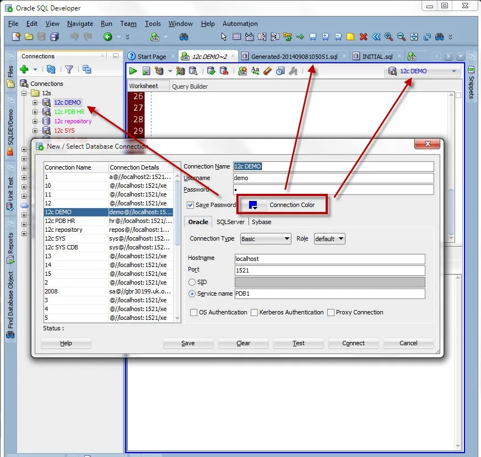
Task: Click the Autotrace icon in worksheet toolbar
Action: (180, 71)
